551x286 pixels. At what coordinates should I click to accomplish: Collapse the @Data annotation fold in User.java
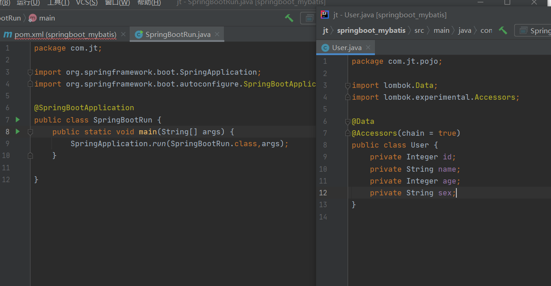(x=348, y=121)
